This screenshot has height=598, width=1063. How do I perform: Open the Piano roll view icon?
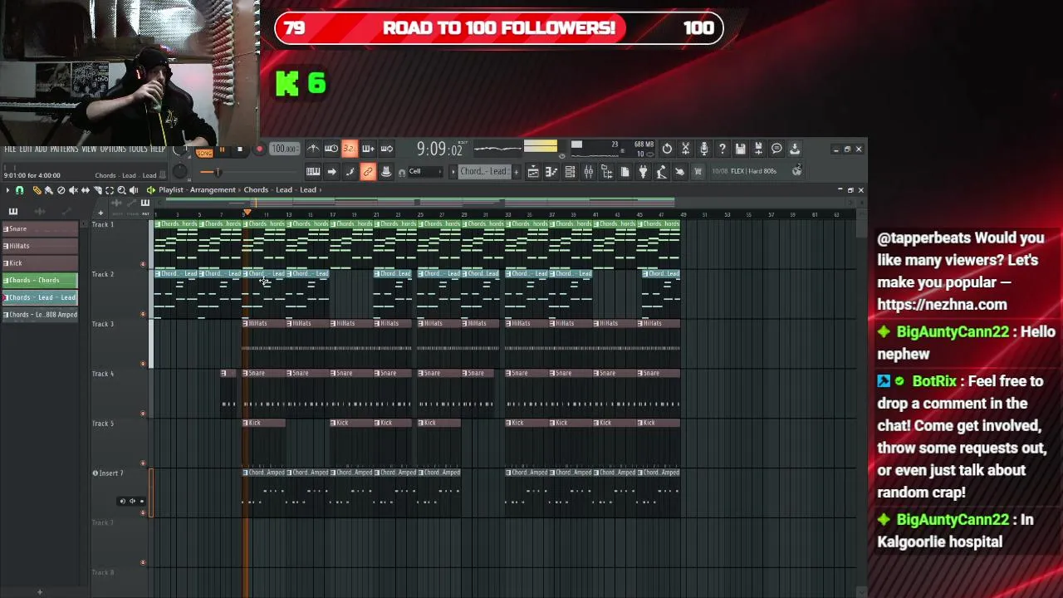(551, 172)
